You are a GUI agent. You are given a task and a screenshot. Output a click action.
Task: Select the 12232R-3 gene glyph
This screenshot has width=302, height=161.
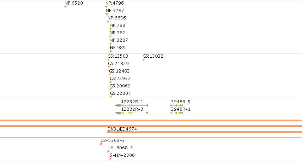tap(132, 113)
